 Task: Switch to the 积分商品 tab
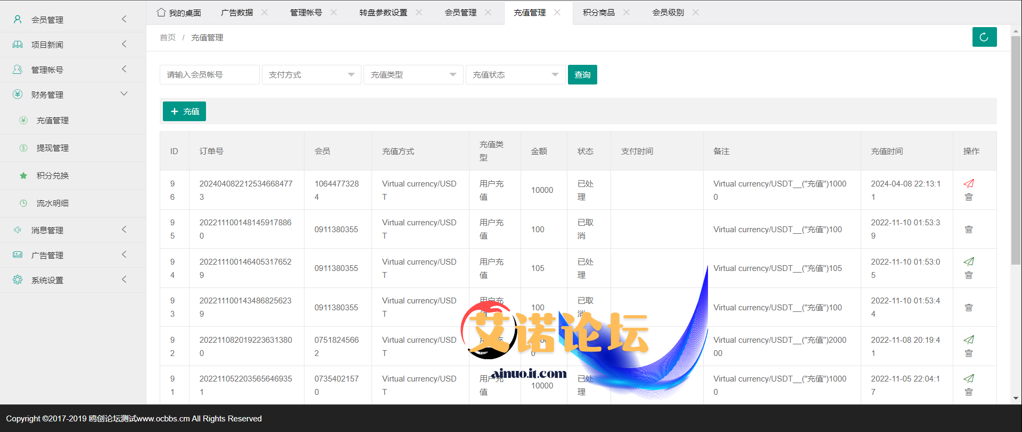[x=598, y=13]
